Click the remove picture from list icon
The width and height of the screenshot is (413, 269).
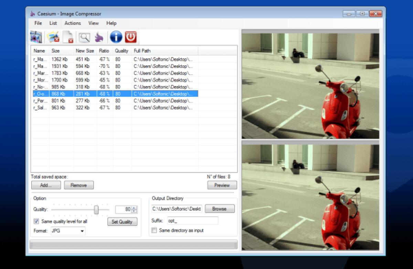[53, 37]
